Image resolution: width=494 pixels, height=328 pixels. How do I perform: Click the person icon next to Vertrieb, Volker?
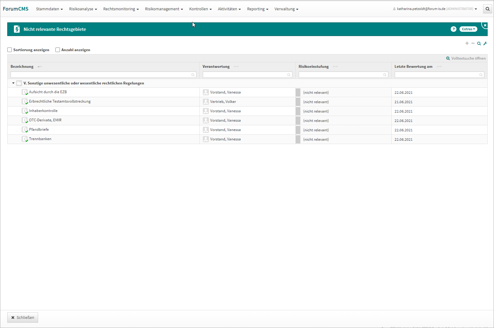click(x=206, y=102)
